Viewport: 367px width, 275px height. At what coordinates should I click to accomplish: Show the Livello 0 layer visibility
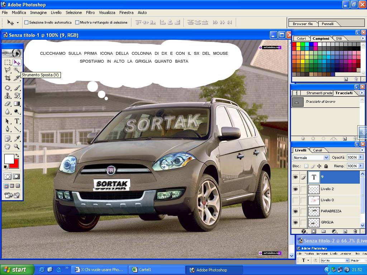(x=295, y=200)
